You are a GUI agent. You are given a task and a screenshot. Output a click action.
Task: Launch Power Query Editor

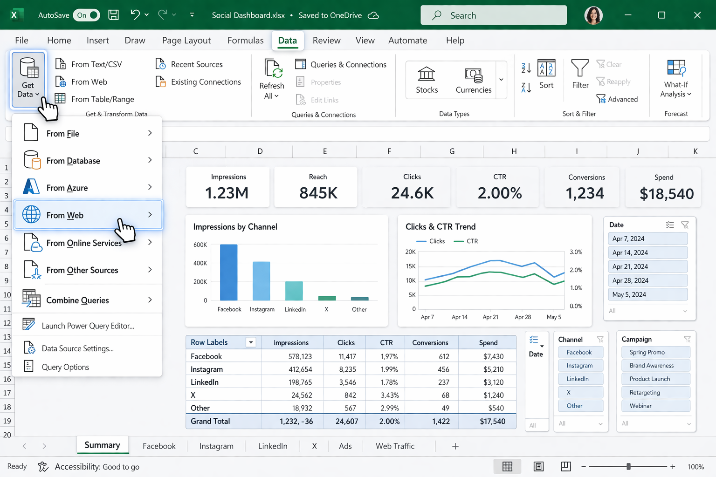click(88, 326)
